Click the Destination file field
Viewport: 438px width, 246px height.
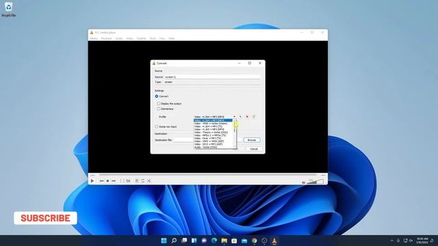click(183, 140)
